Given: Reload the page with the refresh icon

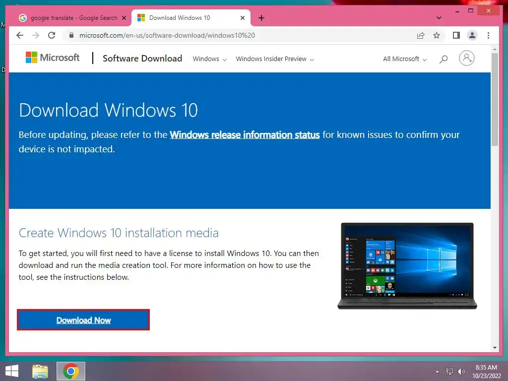Looking at the screenshot, I should [x=52, y=35].
